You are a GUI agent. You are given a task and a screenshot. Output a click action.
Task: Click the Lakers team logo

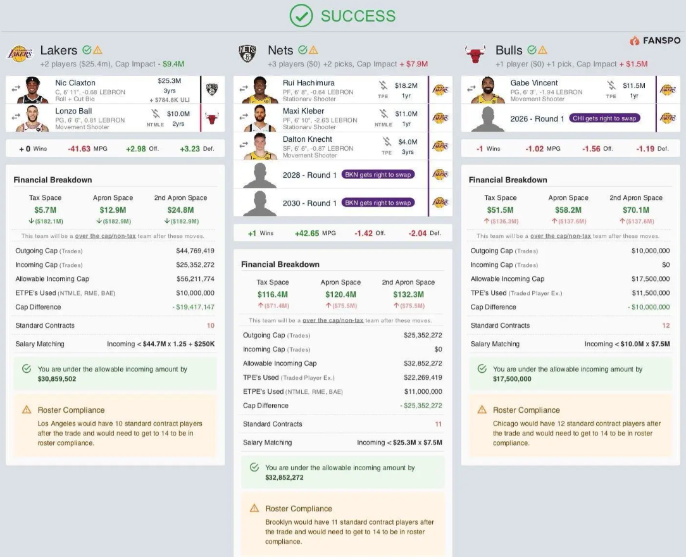tap(20, 54)
